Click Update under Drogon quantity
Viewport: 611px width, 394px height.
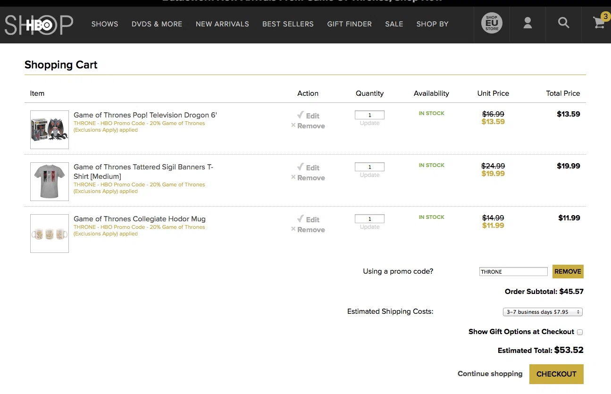point(369,123)
